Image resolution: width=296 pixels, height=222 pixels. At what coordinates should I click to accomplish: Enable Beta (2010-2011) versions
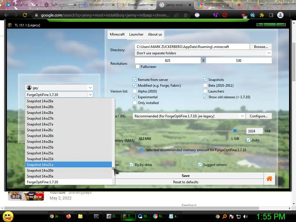pyautogui.click(x=205, y=86)
